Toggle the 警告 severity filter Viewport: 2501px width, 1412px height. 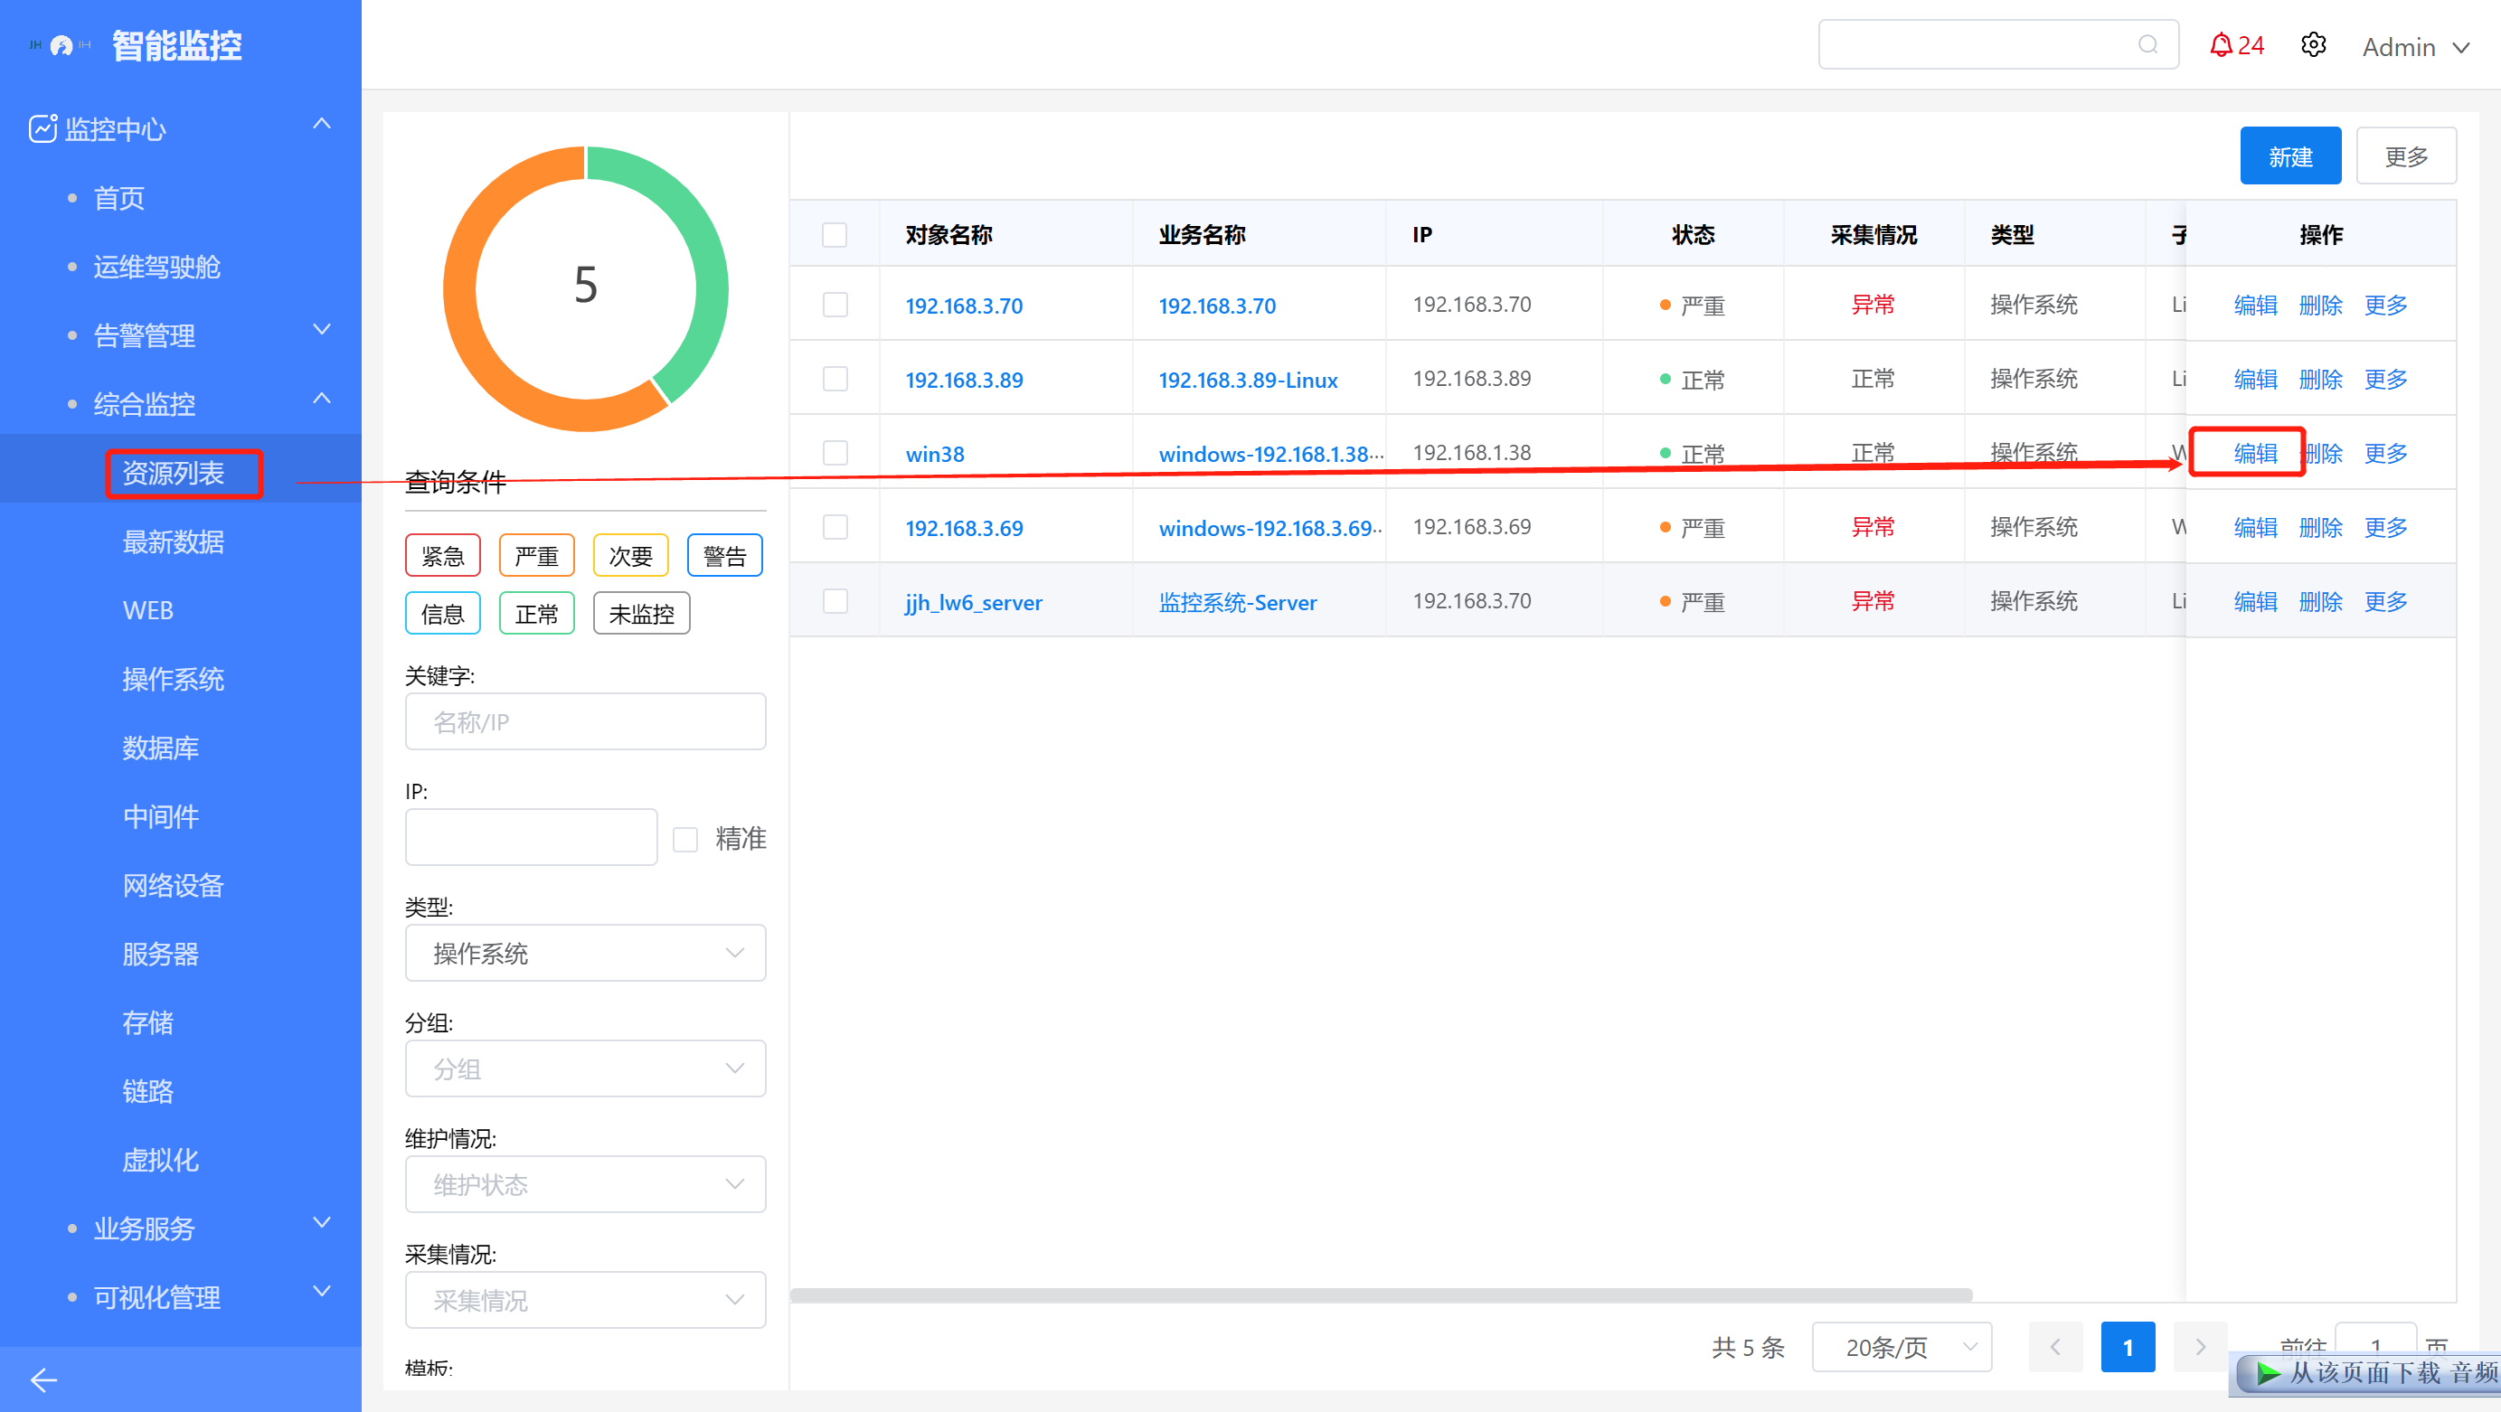click(725, 556)
